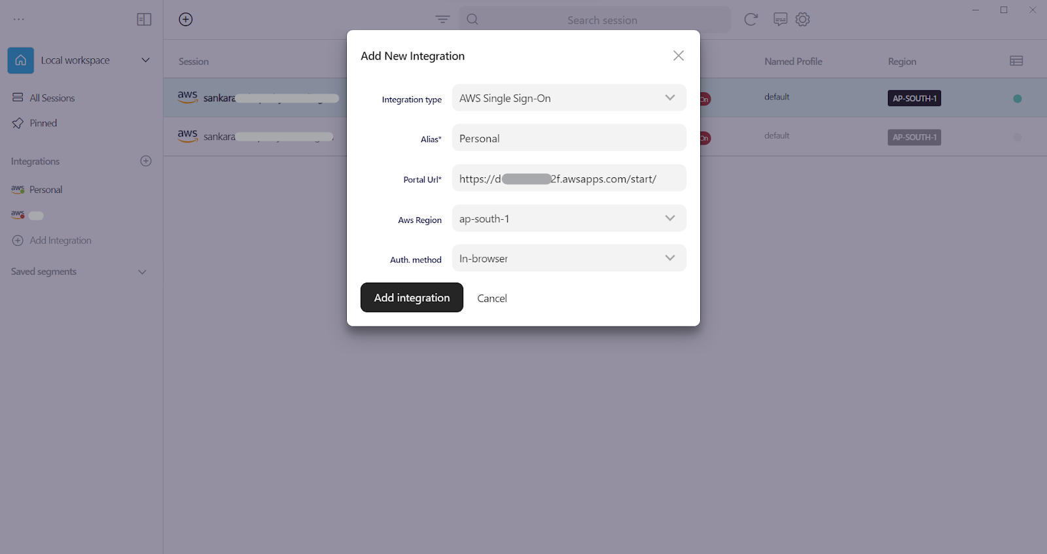Open the Integration type dropdown
The image size is (1047, 554).
tap(569, 98)
